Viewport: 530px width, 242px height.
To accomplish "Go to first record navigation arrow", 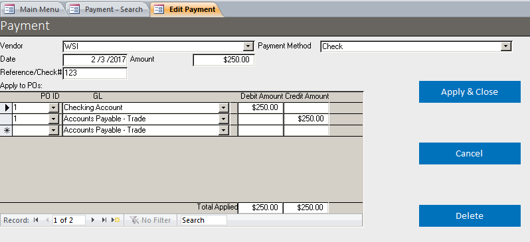I will pos(36,220).
